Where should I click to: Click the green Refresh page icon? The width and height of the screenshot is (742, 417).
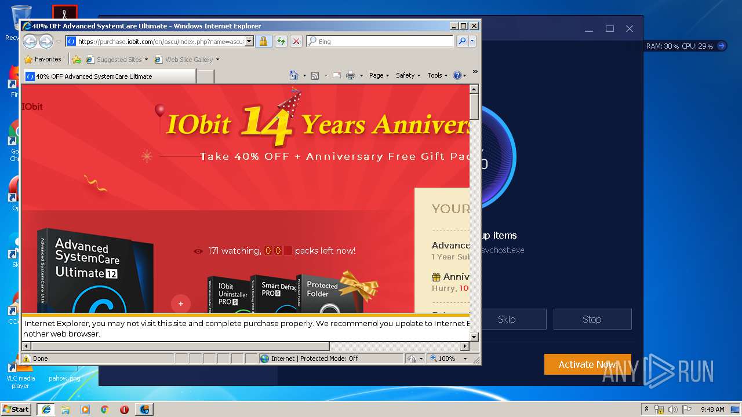point(281,41)
